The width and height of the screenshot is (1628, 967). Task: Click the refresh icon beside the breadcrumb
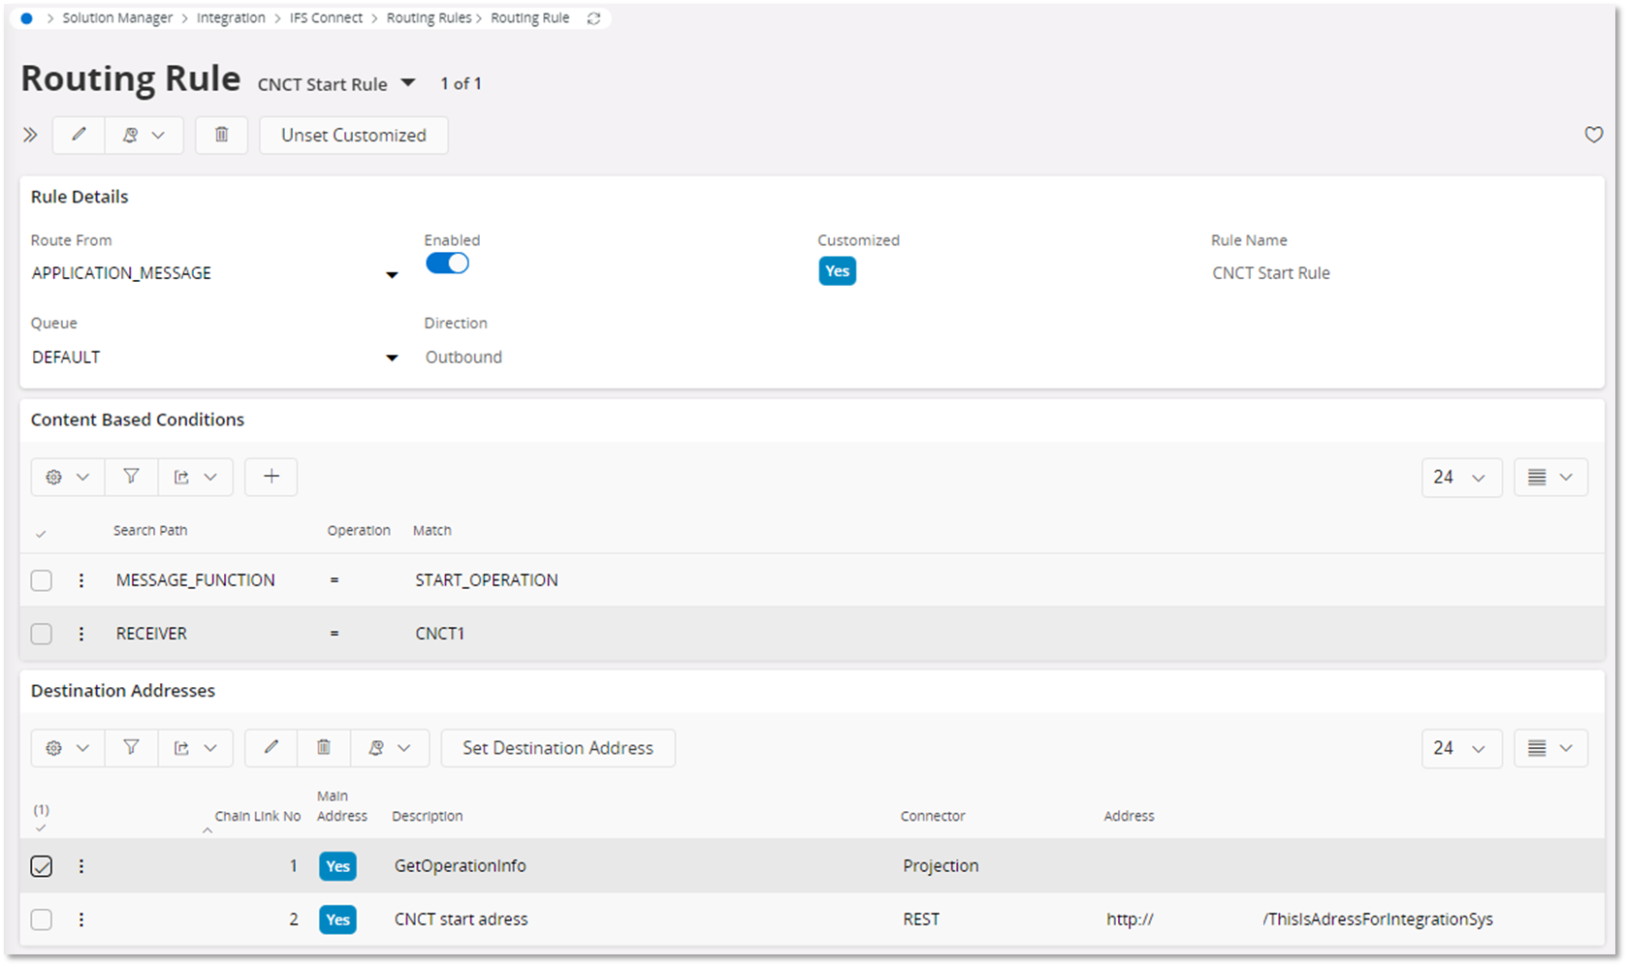[593, 17]
